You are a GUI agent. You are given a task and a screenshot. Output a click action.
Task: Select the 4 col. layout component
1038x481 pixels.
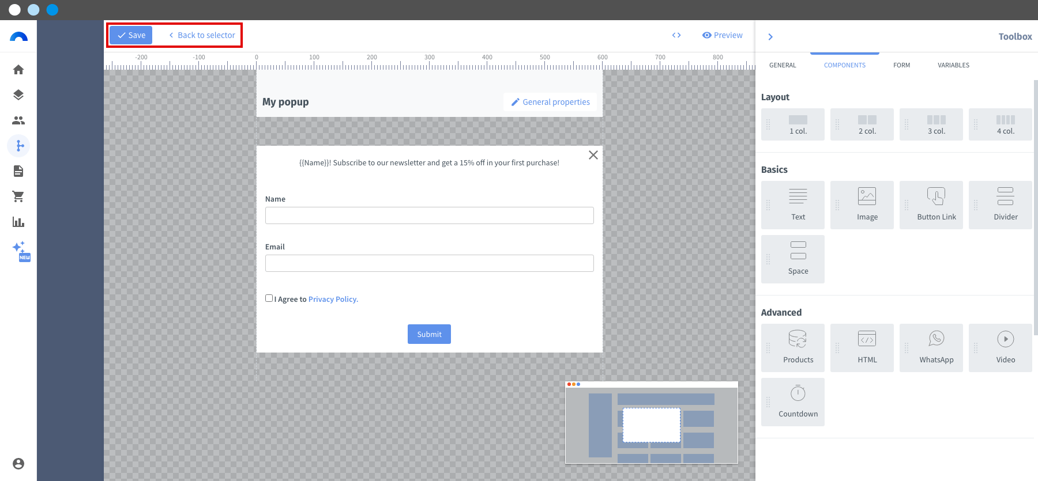point(1001,124)
